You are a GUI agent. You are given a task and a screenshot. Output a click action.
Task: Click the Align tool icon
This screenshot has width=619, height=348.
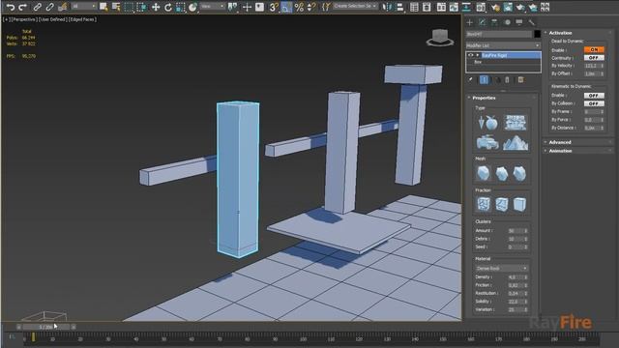[399, 7]
